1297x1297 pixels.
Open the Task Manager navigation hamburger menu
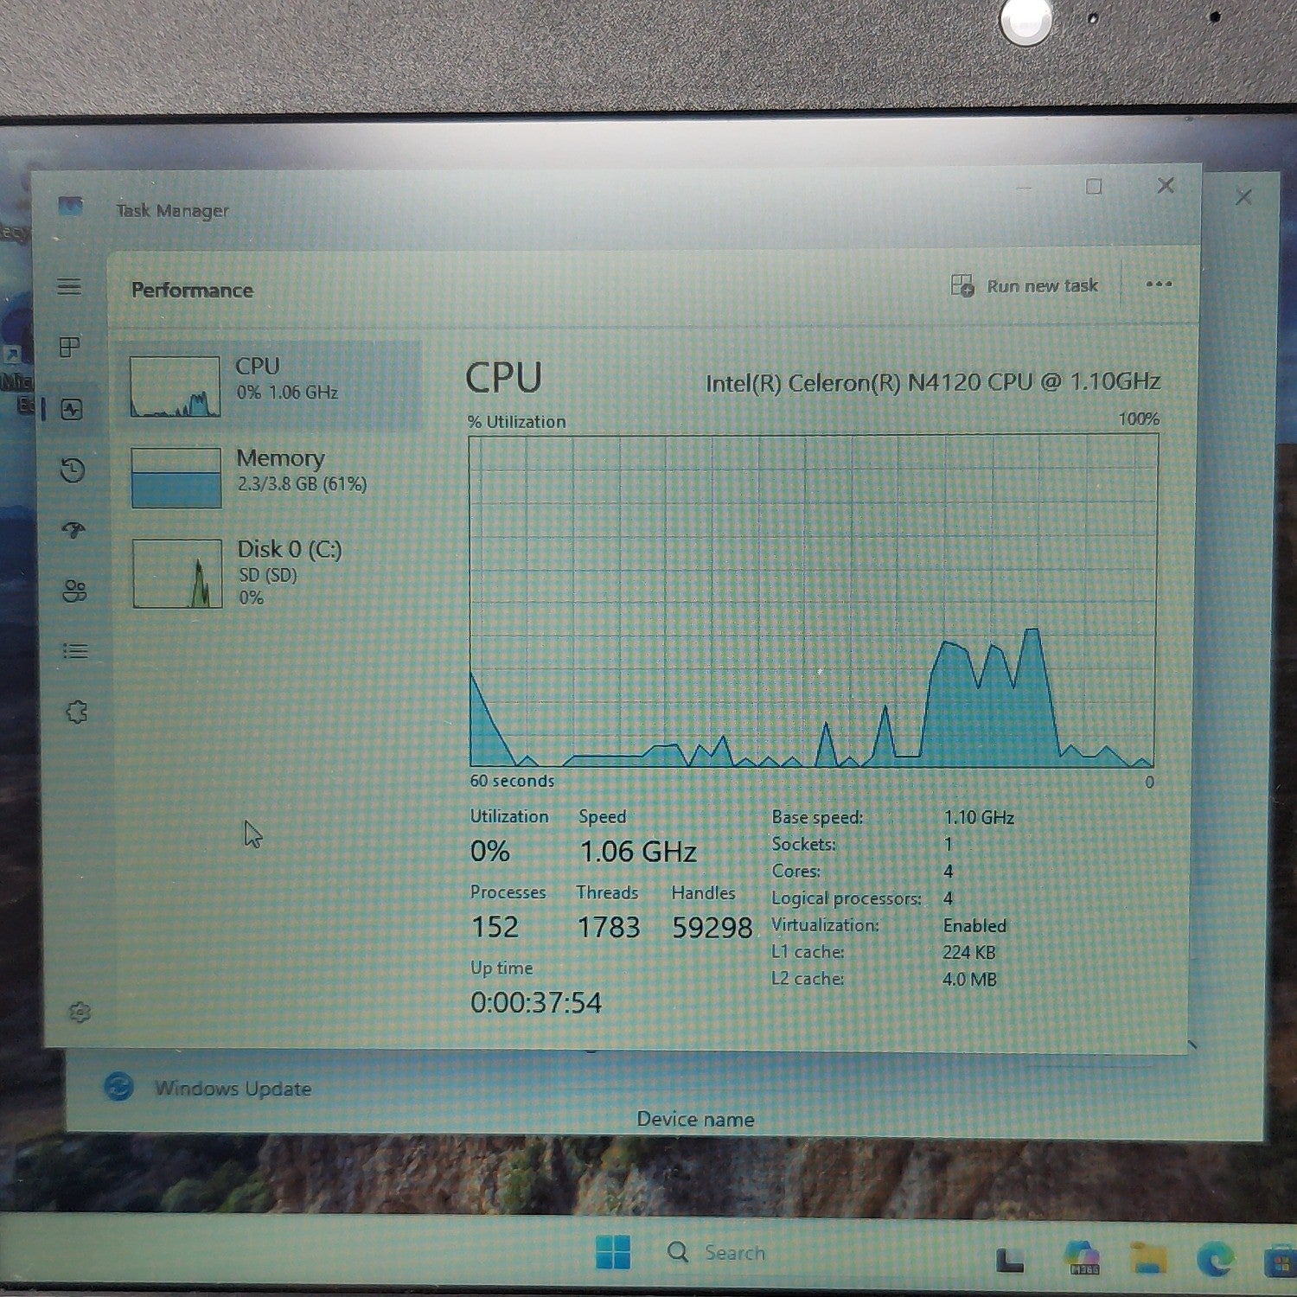(x=69, y=286)
